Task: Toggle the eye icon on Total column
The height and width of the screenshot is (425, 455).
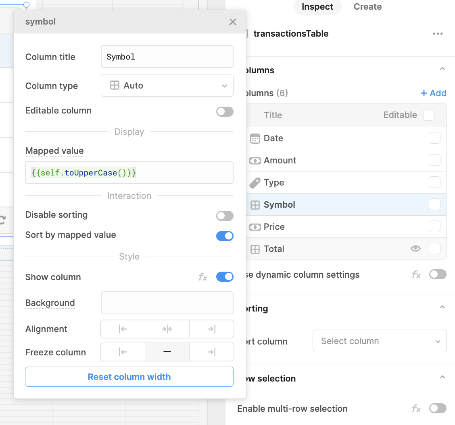Action: coord(415,249)
